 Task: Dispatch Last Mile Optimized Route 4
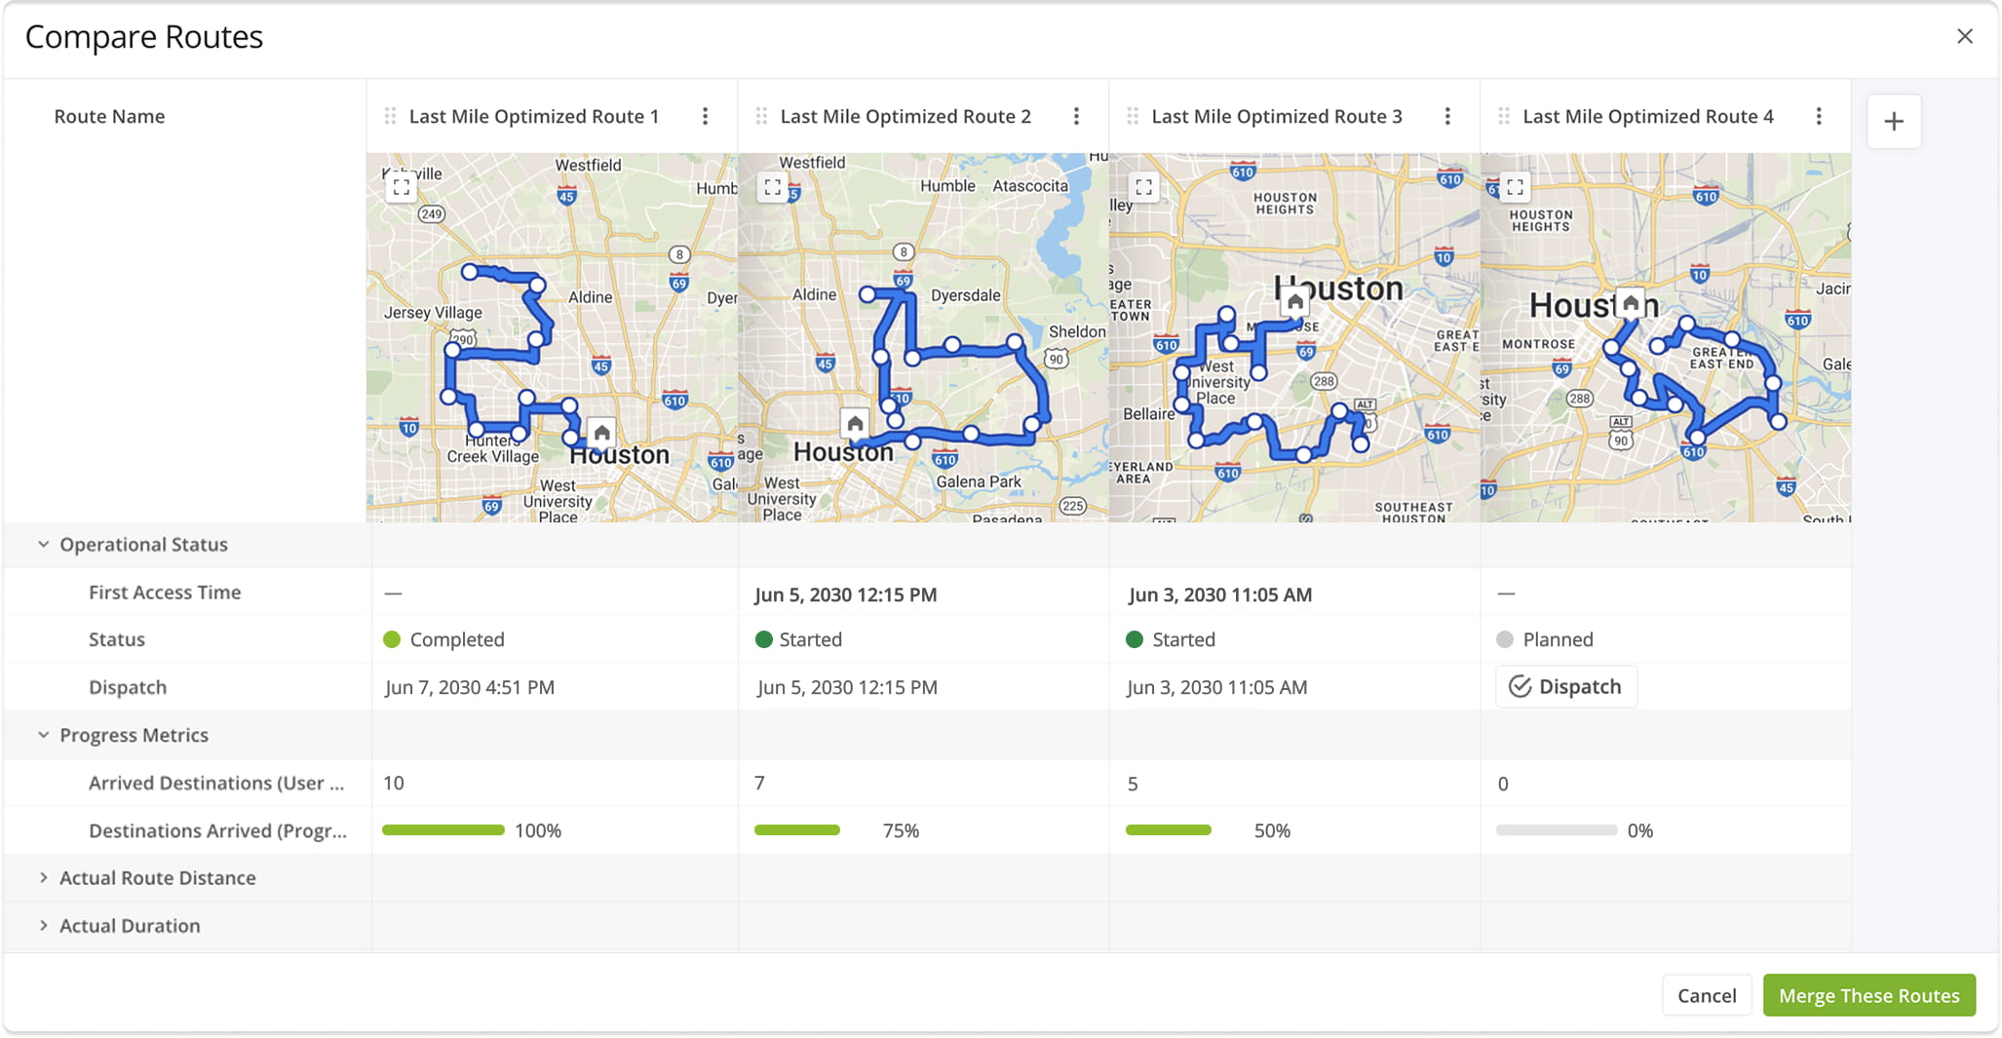tap(1566, 687)
